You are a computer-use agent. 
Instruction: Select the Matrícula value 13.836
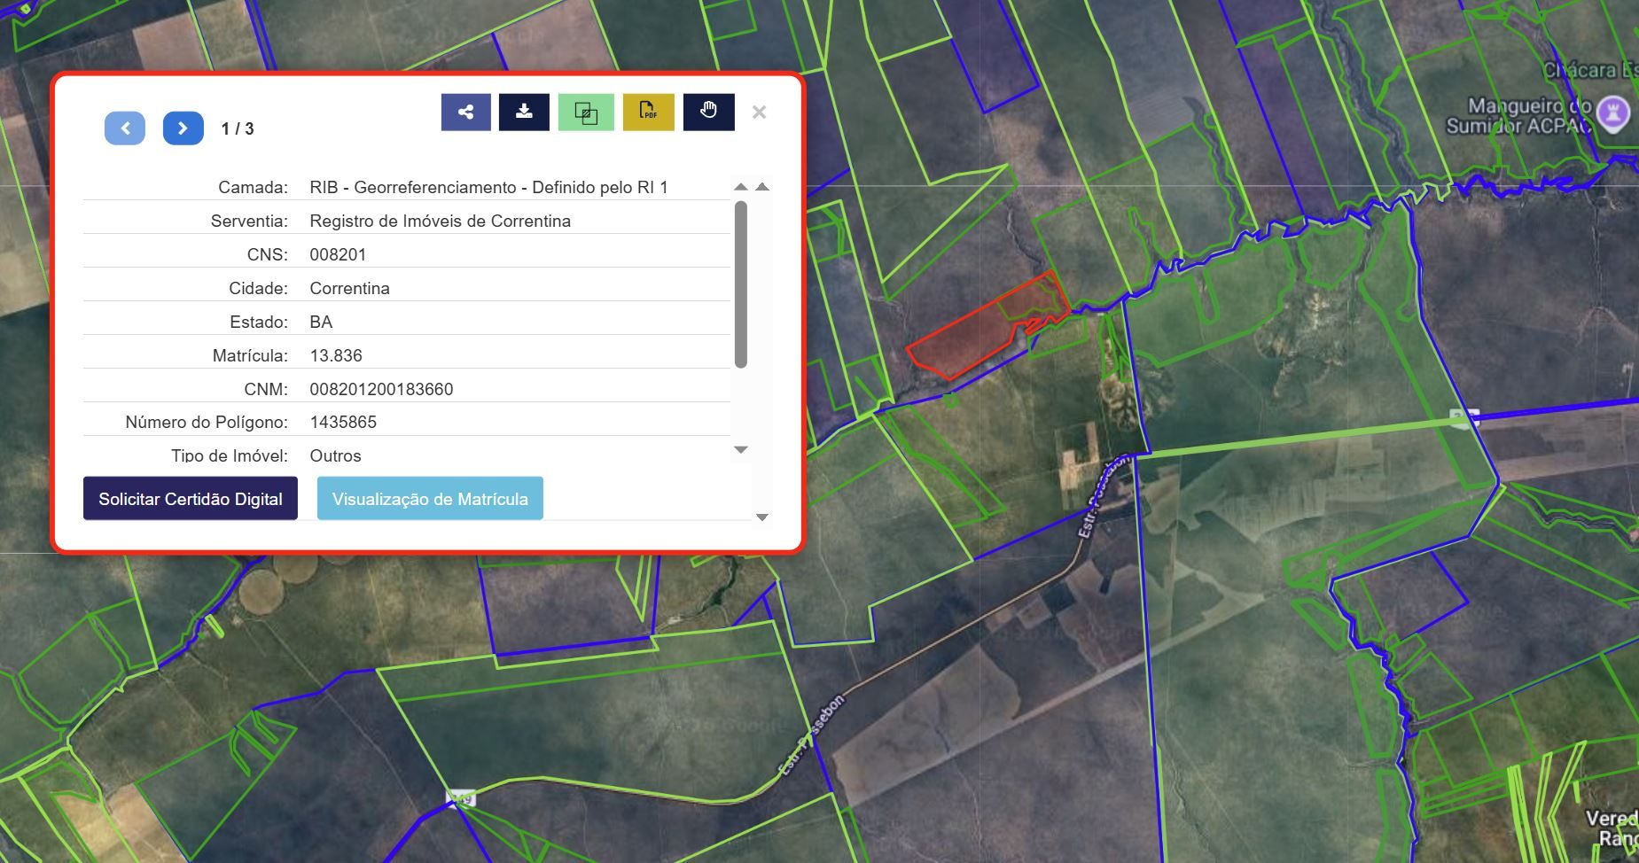click(x=336, y=355)
